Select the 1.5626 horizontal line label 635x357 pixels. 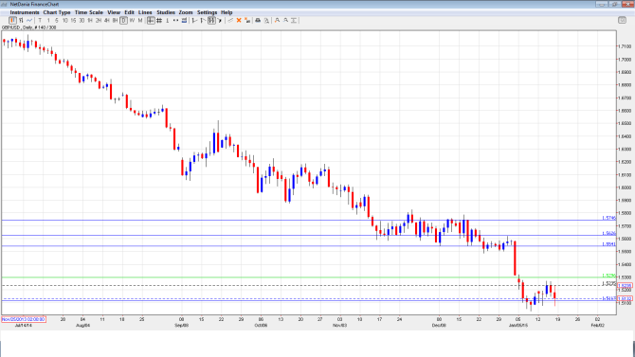[608, 233]
